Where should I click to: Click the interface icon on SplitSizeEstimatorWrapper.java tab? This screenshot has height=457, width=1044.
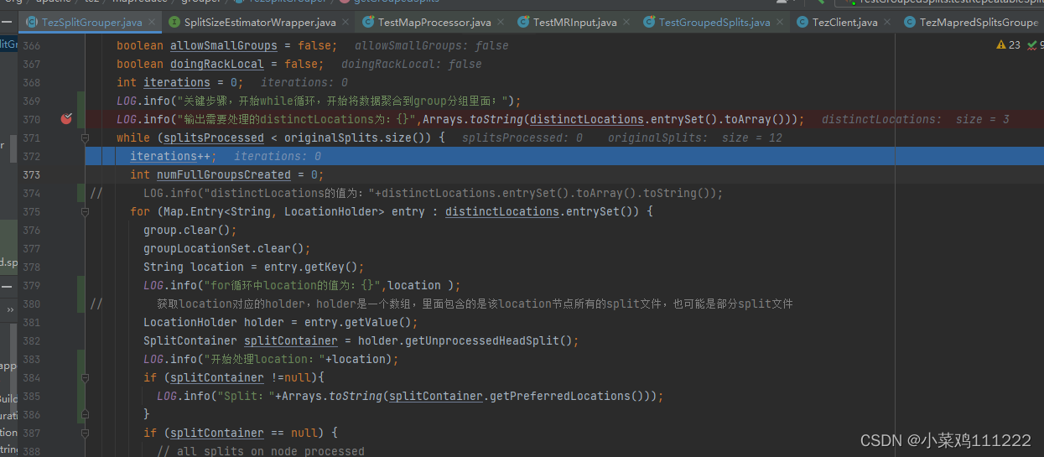point(174,23)
